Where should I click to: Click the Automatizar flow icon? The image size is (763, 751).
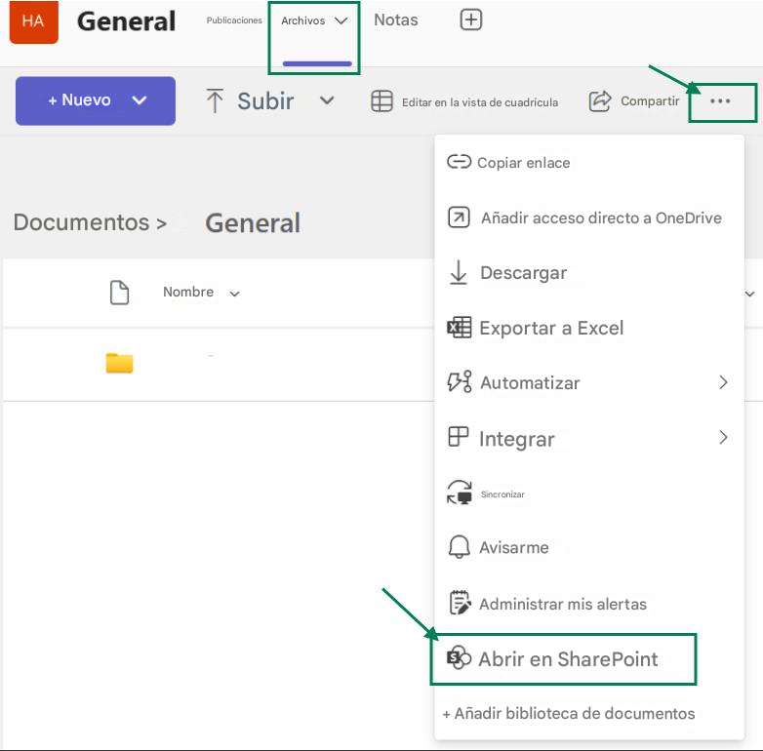pyautogui.click(x=459, y=381)
